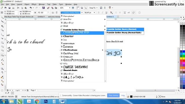Select the Pick tool in toolbox
Screen dimensions: 185x104
click(2, 17)
